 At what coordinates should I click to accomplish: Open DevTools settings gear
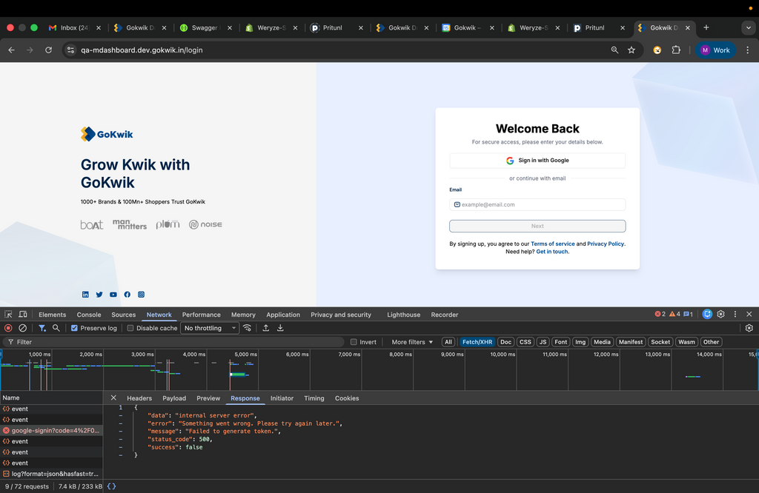pos(720,314)
